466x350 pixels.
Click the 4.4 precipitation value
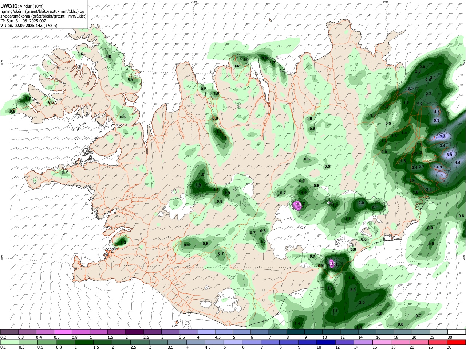[458, 162]
